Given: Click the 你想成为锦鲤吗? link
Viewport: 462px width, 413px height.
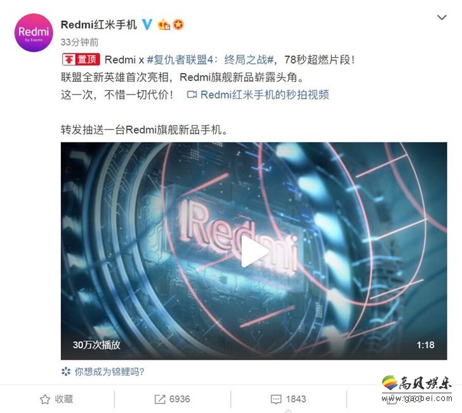Looking at the screenshot, I should 109,372.
